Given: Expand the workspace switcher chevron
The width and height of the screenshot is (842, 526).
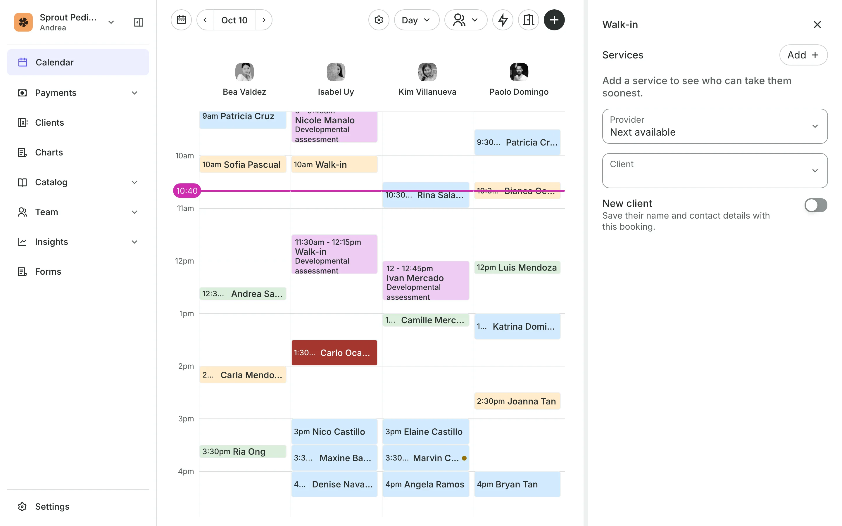Looking at the screenshot, I should (111, 22).
